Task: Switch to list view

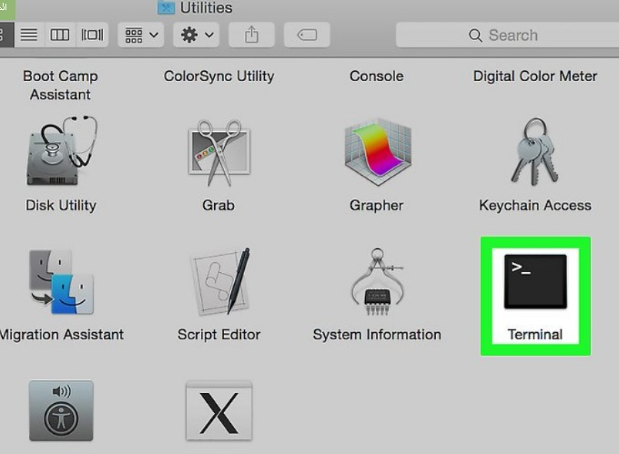Action: pyautogui.click(x=29, y=35)
